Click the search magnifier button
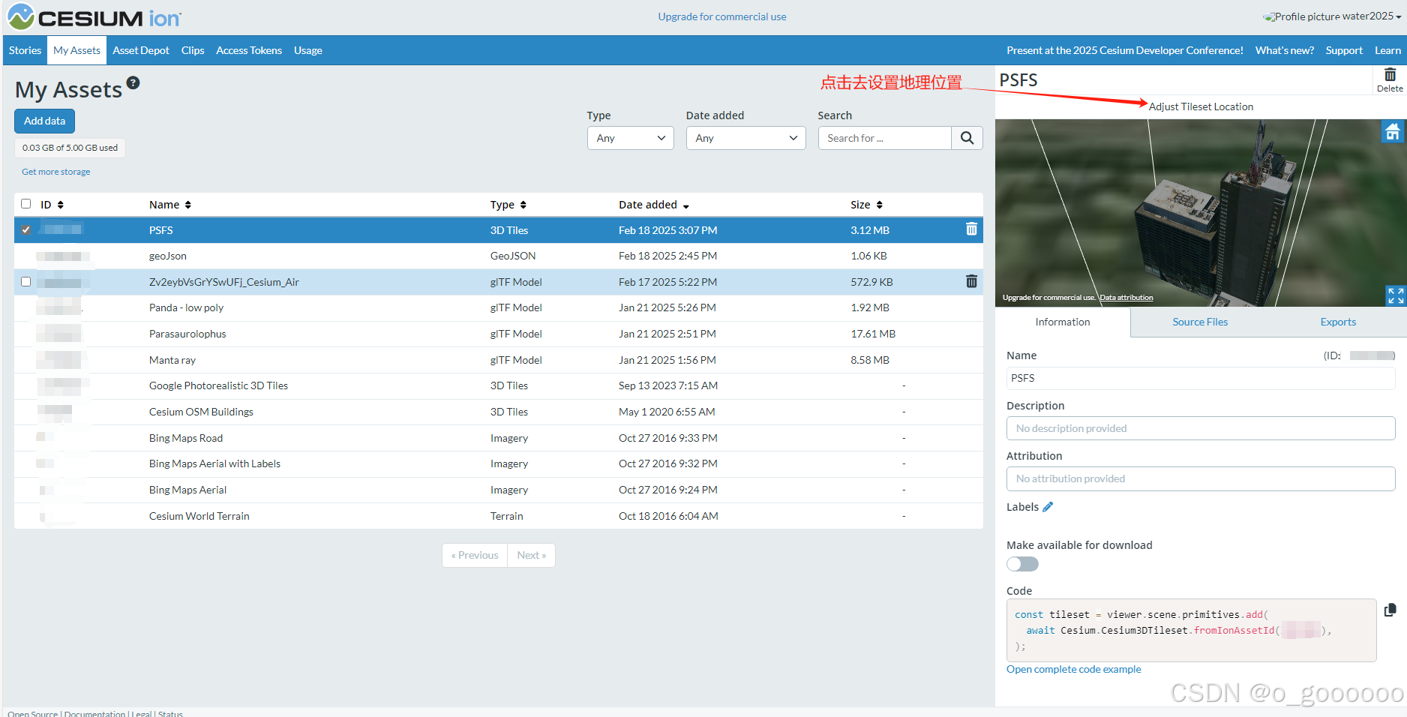Screen dimensions: 1407x717 [967, 138]
